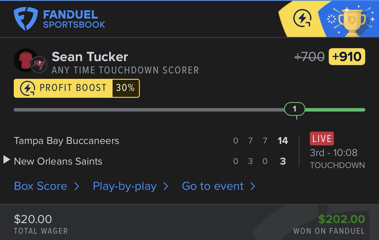This screenshot has width=379, height=240.
Task: Tap the red LIVE indicator badge
Action: click(x=322, y=139)
